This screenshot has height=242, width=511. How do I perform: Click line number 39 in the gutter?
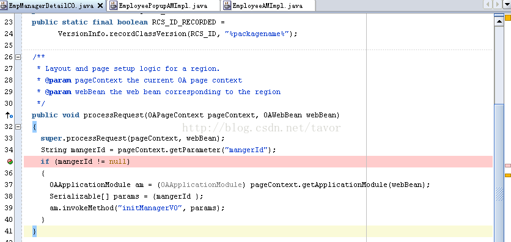[9, 208]
